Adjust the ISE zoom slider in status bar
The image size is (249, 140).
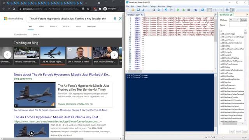coord(223,137)
